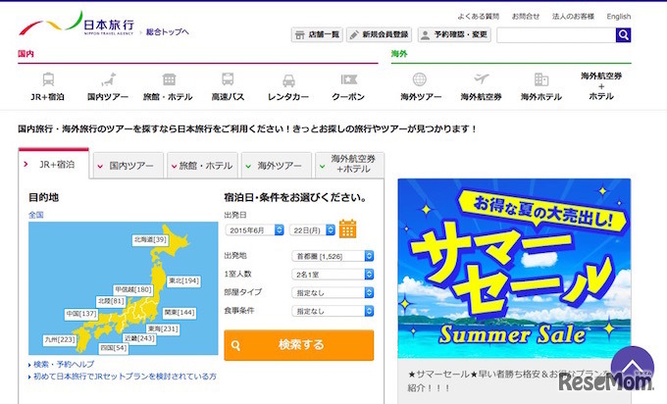
Task: Select 甲信越[180] on the map
Action: [133, 289]
